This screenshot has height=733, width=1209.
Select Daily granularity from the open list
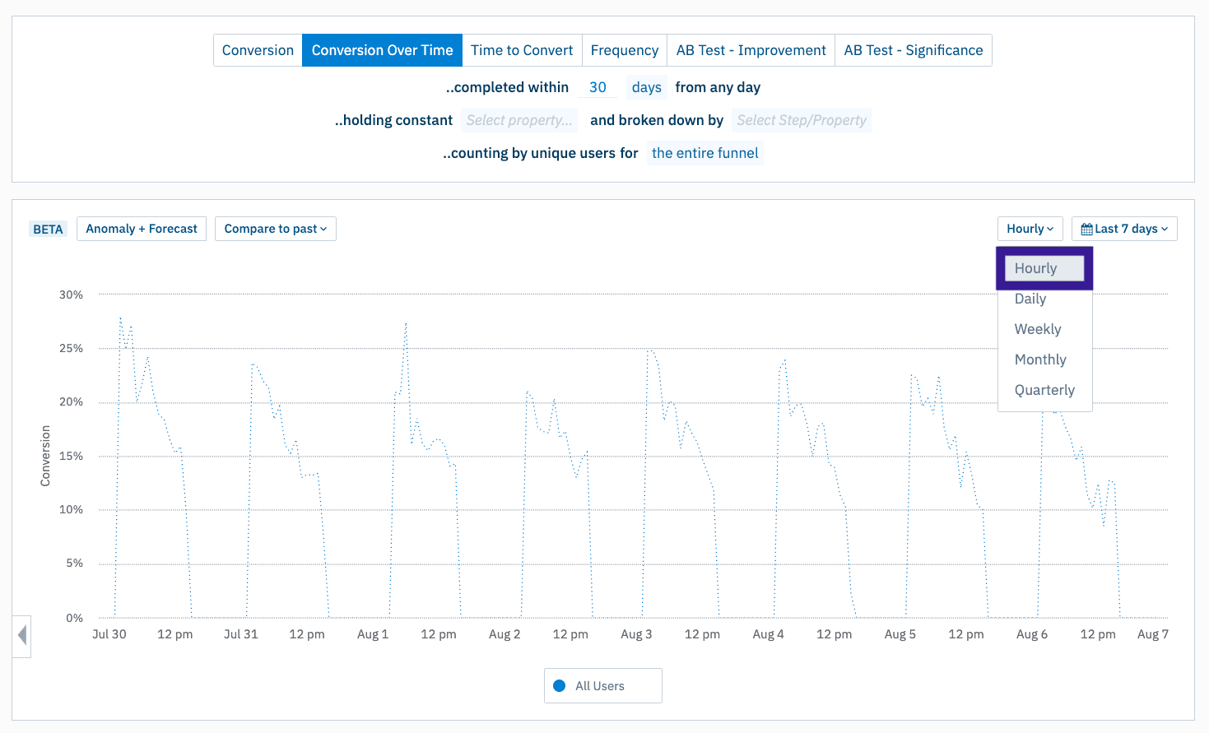[1030, 298]
